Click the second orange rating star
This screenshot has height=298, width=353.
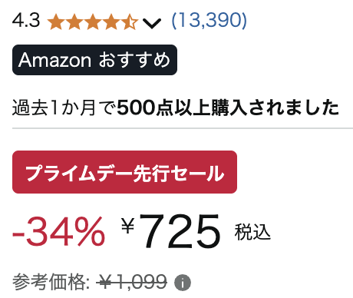coord(74,22)
